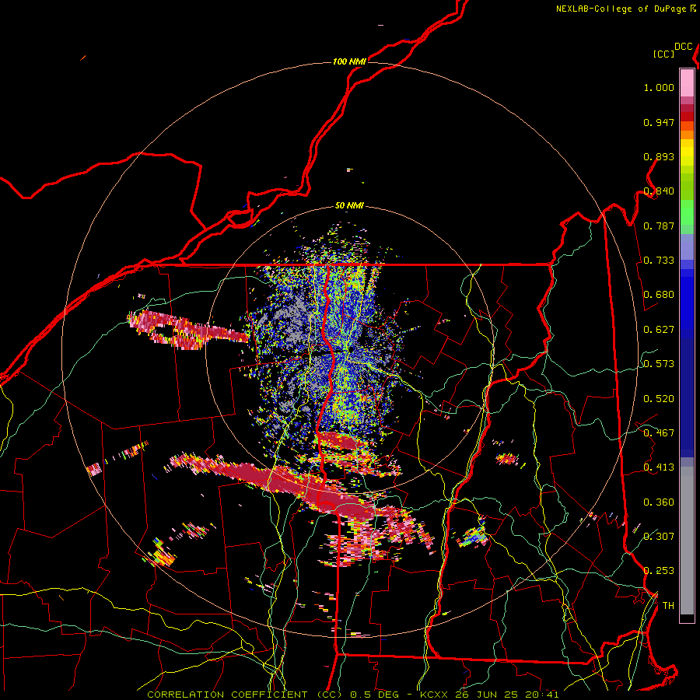Select the 0.520 scale value

coord(659,399)
